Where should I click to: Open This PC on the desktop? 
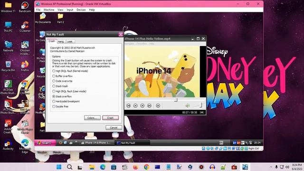[x=8, y=27]
